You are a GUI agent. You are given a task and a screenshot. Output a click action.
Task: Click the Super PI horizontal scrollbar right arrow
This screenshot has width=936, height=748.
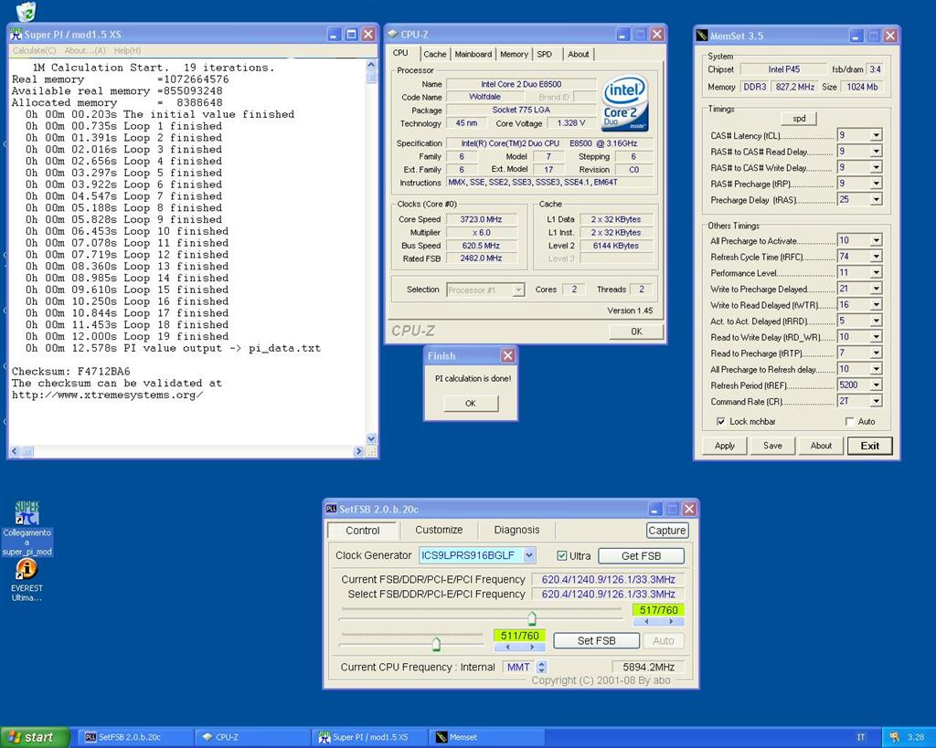[359, 451]
